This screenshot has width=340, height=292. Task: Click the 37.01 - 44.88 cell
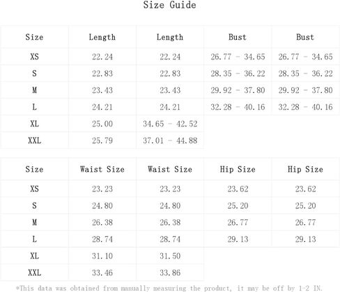(x=170, y=140)
